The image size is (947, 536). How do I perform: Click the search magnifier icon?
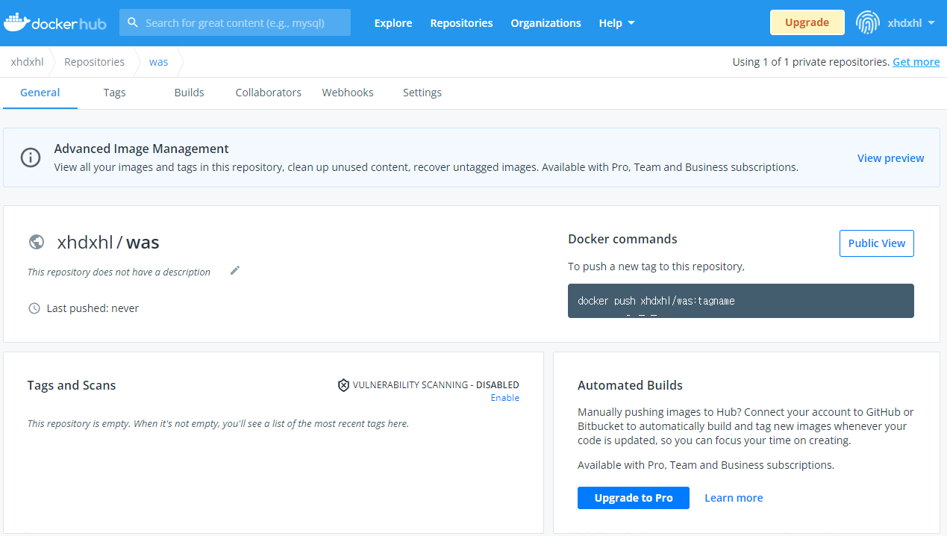pos(133,22)
